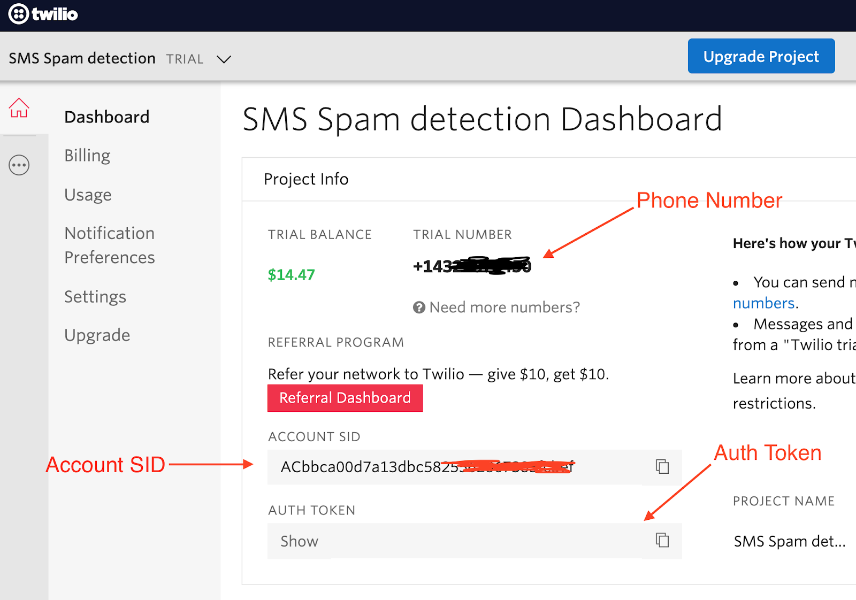This screenshot has height=600, width=856.
Task: Open the Referral Dashboard
Action: pos(345,398)
